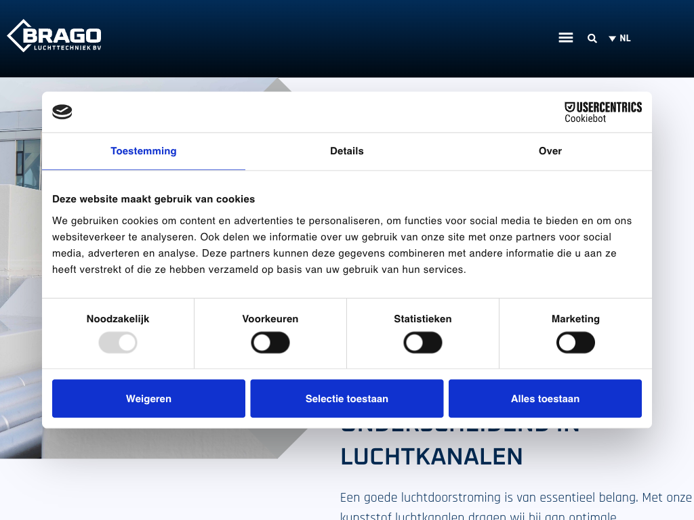Open the Usercentrics Cookiebot logo link
Viewport: 694px width, 520px height.
tap(603, 112)
